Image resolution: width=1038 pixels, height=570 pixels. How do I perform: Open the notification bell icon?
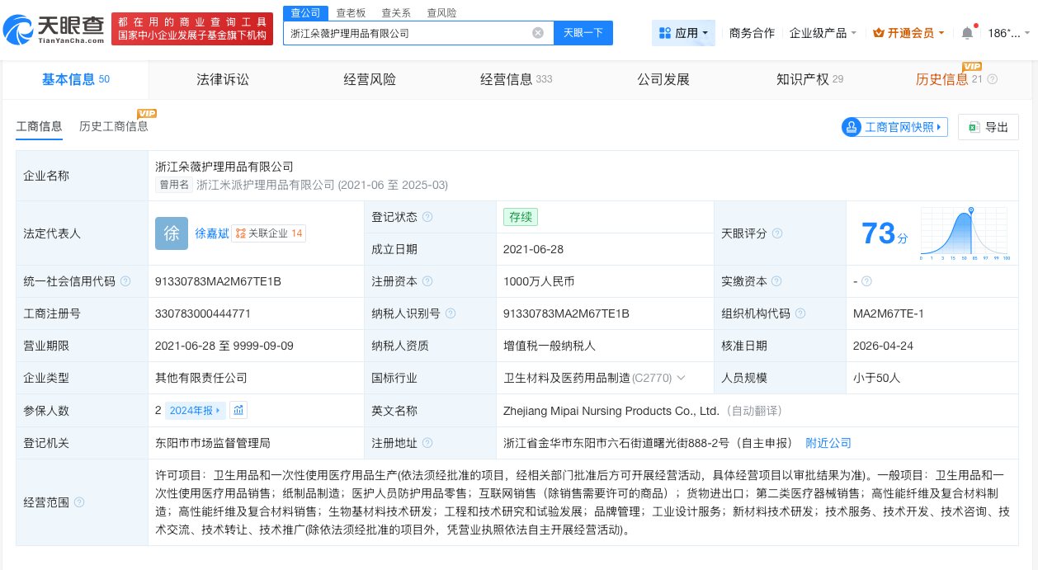tap(965, 33)
